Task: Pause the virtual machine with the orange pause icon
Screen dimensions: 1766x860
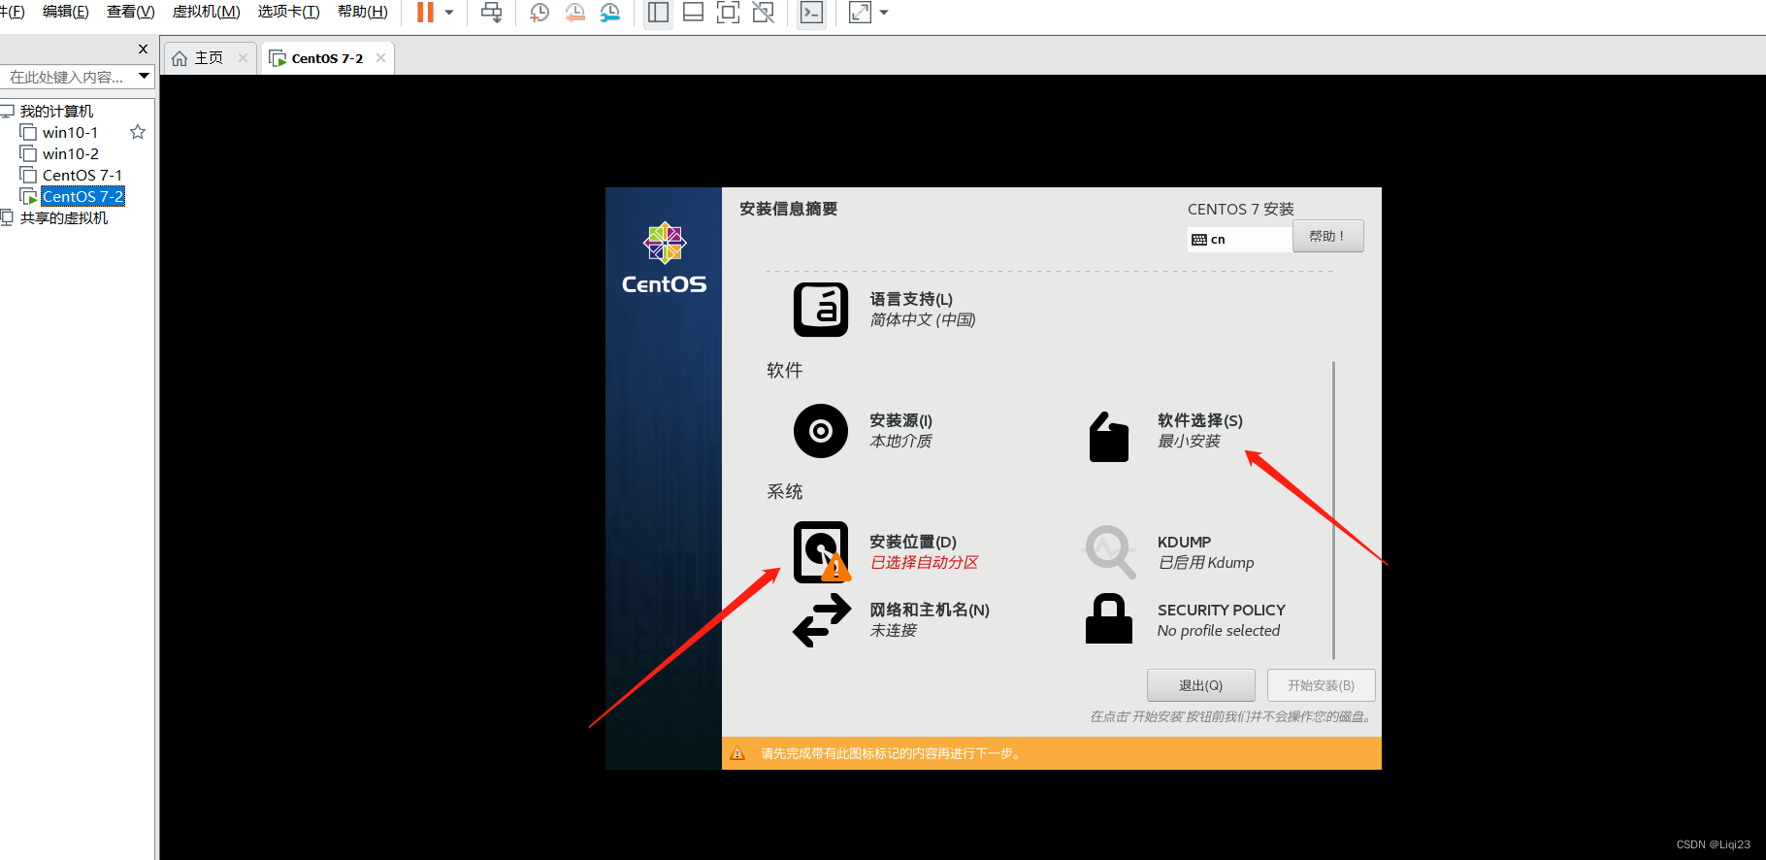Action: tap(425, 13)
